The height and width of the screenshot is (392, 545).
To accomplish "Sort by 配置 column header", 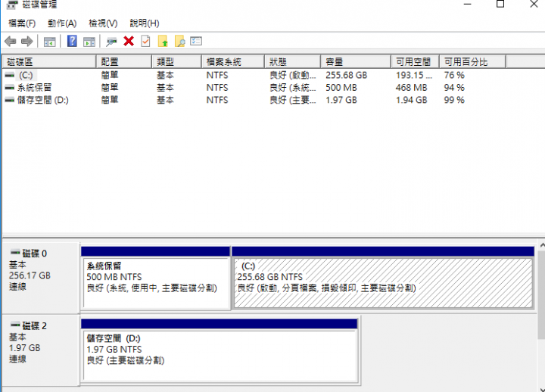I will (123, 62).
